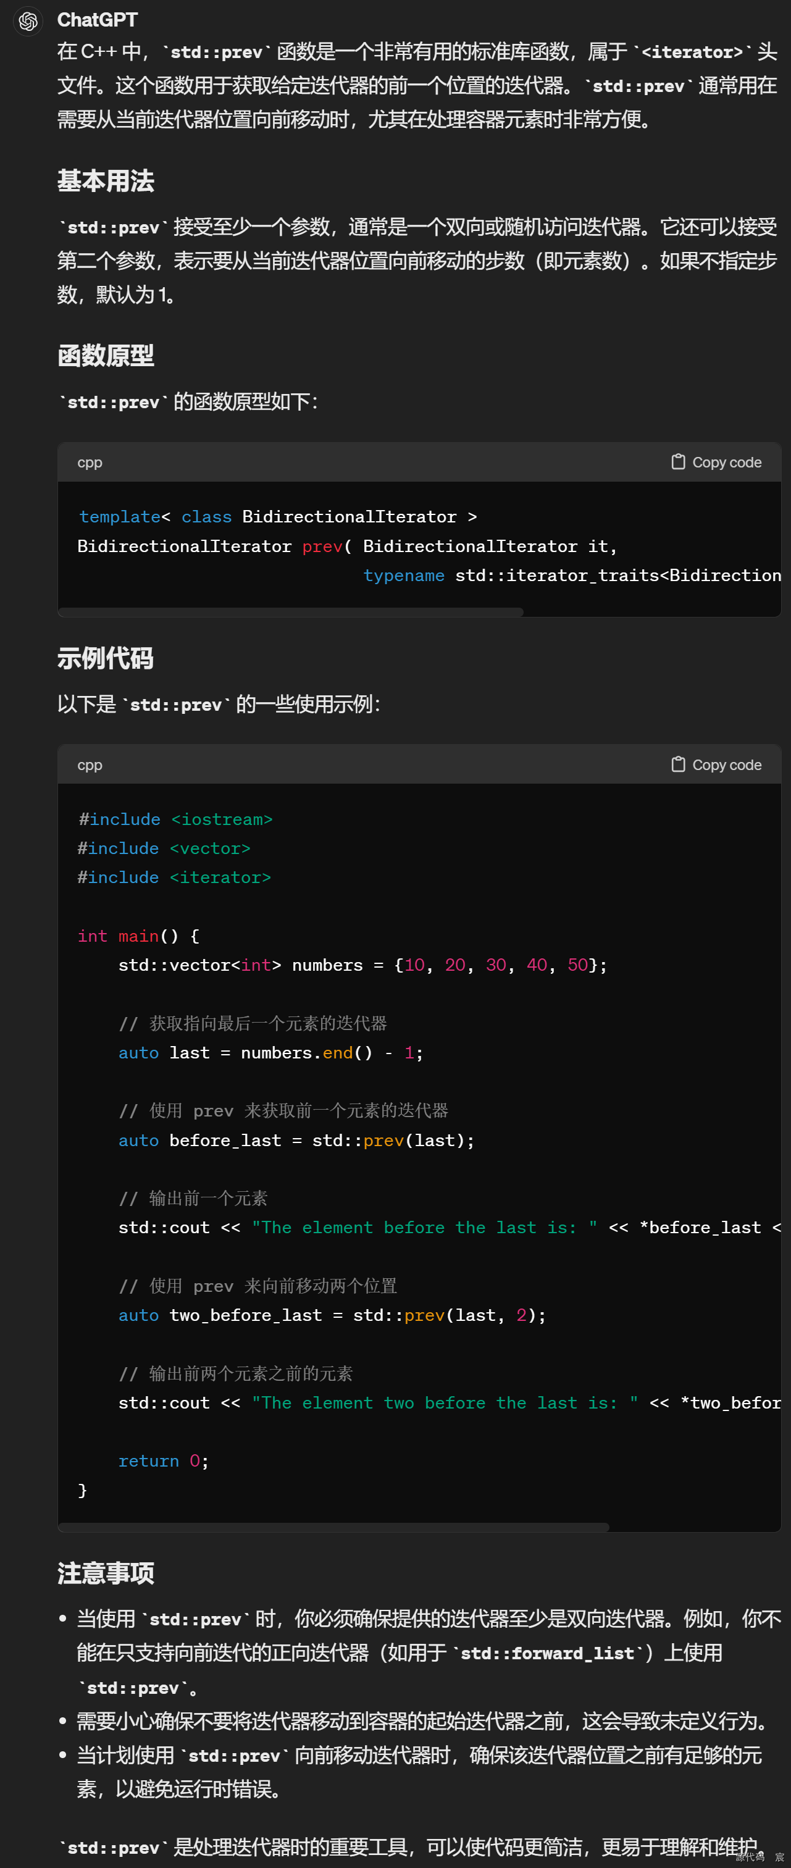Click comment 使用 prev 来向前移动两个位置

pos(257,1286)
